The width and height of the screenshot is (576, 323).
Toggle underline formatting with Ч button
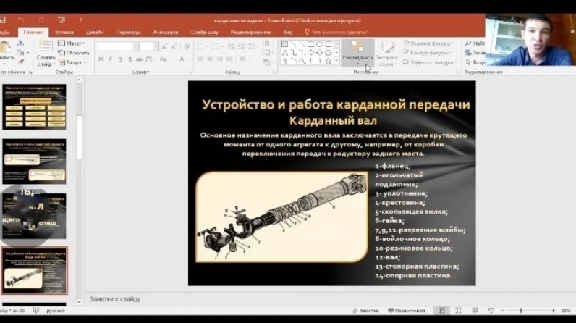(x=120, y=59)
